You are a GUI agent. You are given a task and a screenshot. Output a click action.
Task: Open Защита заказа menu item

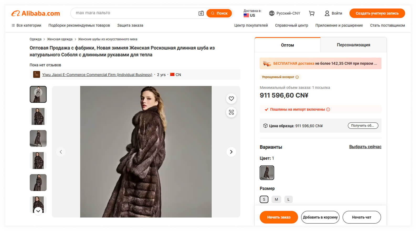point(130,25)
